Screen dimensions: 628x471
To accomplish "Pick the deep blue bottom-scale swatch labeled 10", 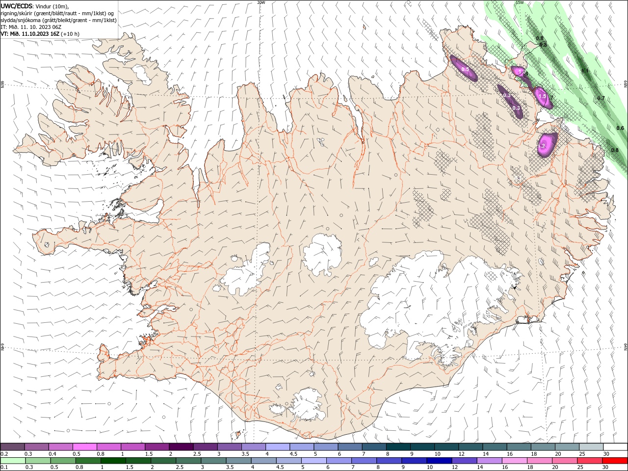I will 439,461.
